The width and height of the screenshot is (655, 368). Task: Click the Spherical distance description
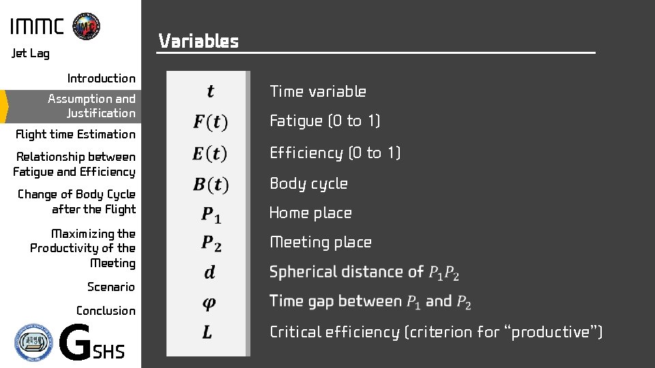[x=364, y=273]
